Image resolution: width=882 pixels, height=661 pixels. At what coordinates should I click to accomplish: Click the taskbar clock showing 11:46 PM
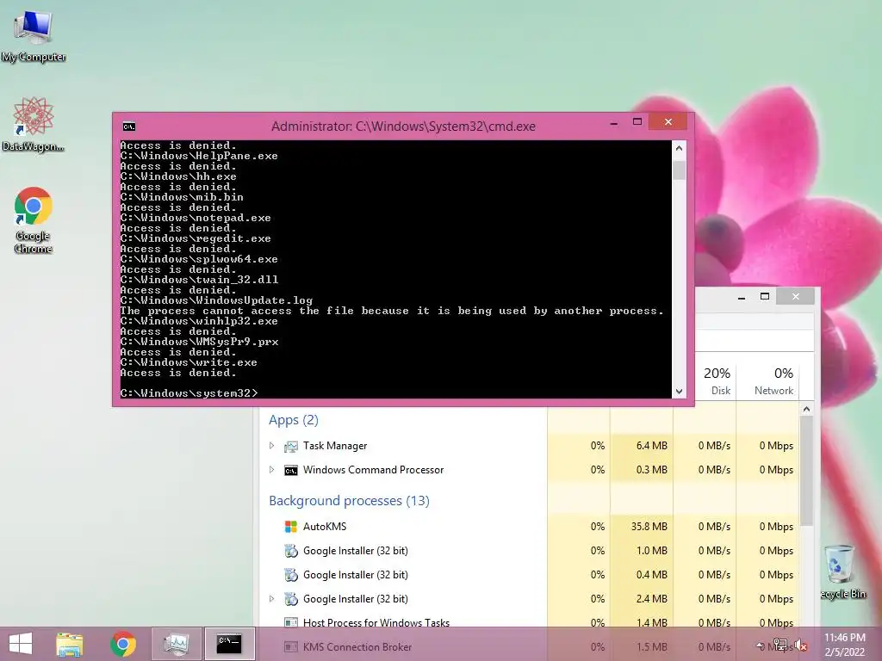point(844,638)
